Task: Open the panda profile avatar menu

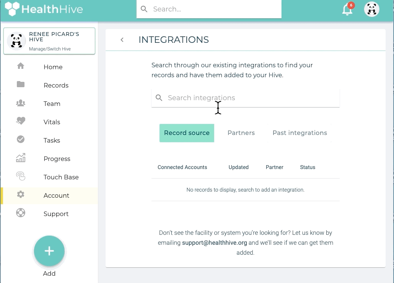Action: (371, 9)
